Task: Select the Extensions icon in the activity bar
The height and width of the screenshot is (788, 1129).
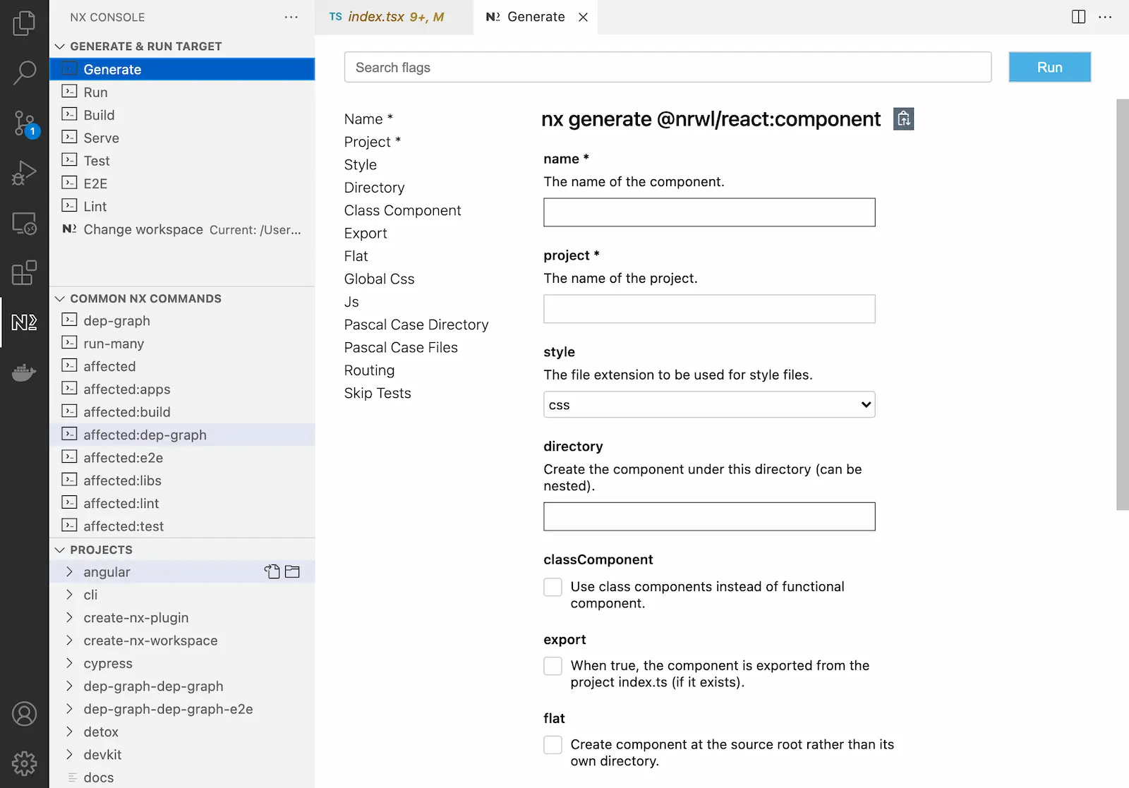Action: [25, 273]
